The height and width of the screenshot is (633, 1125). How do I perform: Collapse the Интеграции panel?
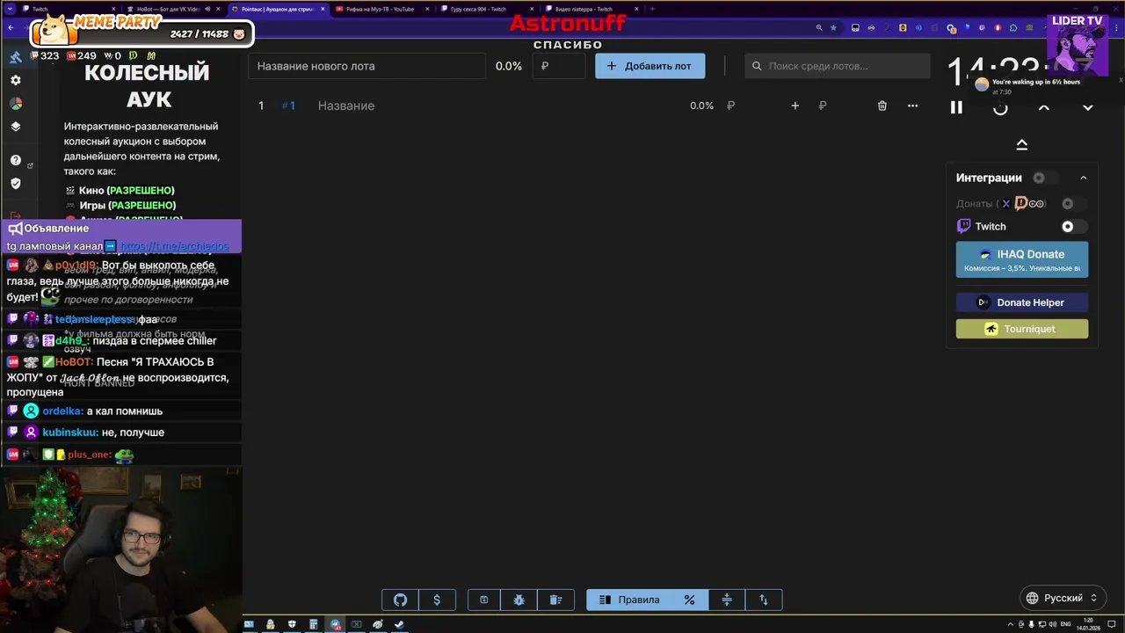[1083, 178]
